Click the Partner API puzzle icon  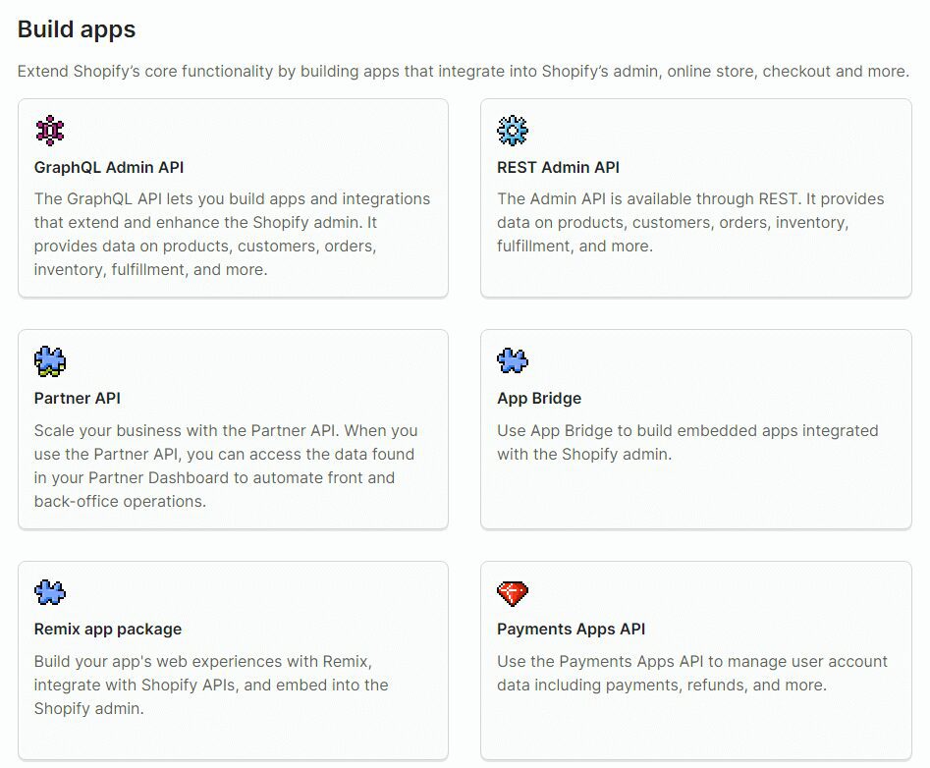click(x=49, y=361)
